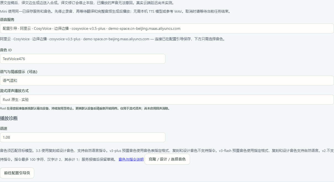The image size is (334, 182).
Task: Click the 语音服务 label
Action: click(7, 20)
